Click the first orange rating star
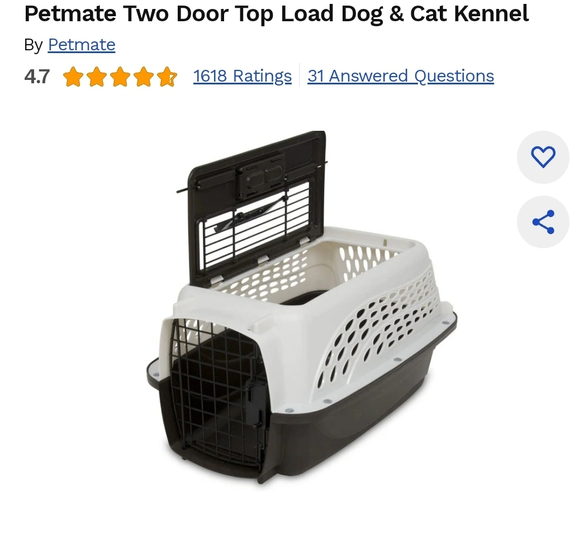584x541 pixels. tap(73, 77)
